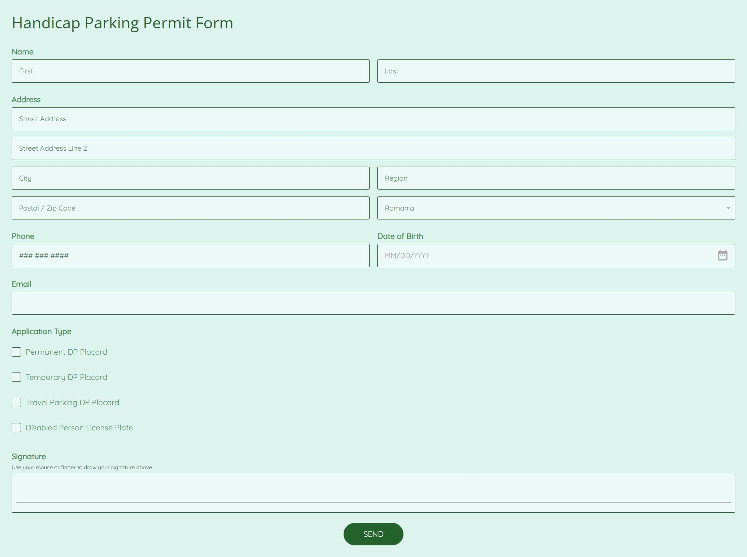Select the Street Address input
Screen dimensions: 747x557
(373, 119)
